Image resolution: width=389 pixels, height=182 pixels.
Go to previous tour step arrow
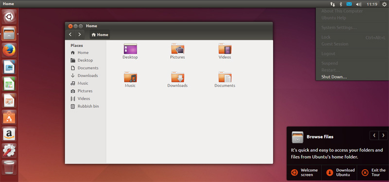[374, 135]
